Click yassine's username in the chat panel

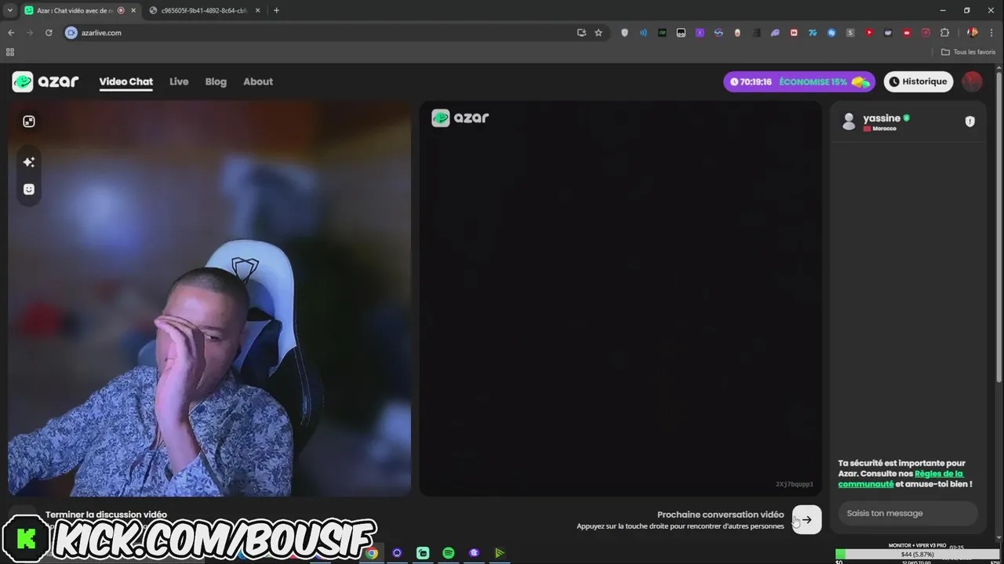(882, 118)
